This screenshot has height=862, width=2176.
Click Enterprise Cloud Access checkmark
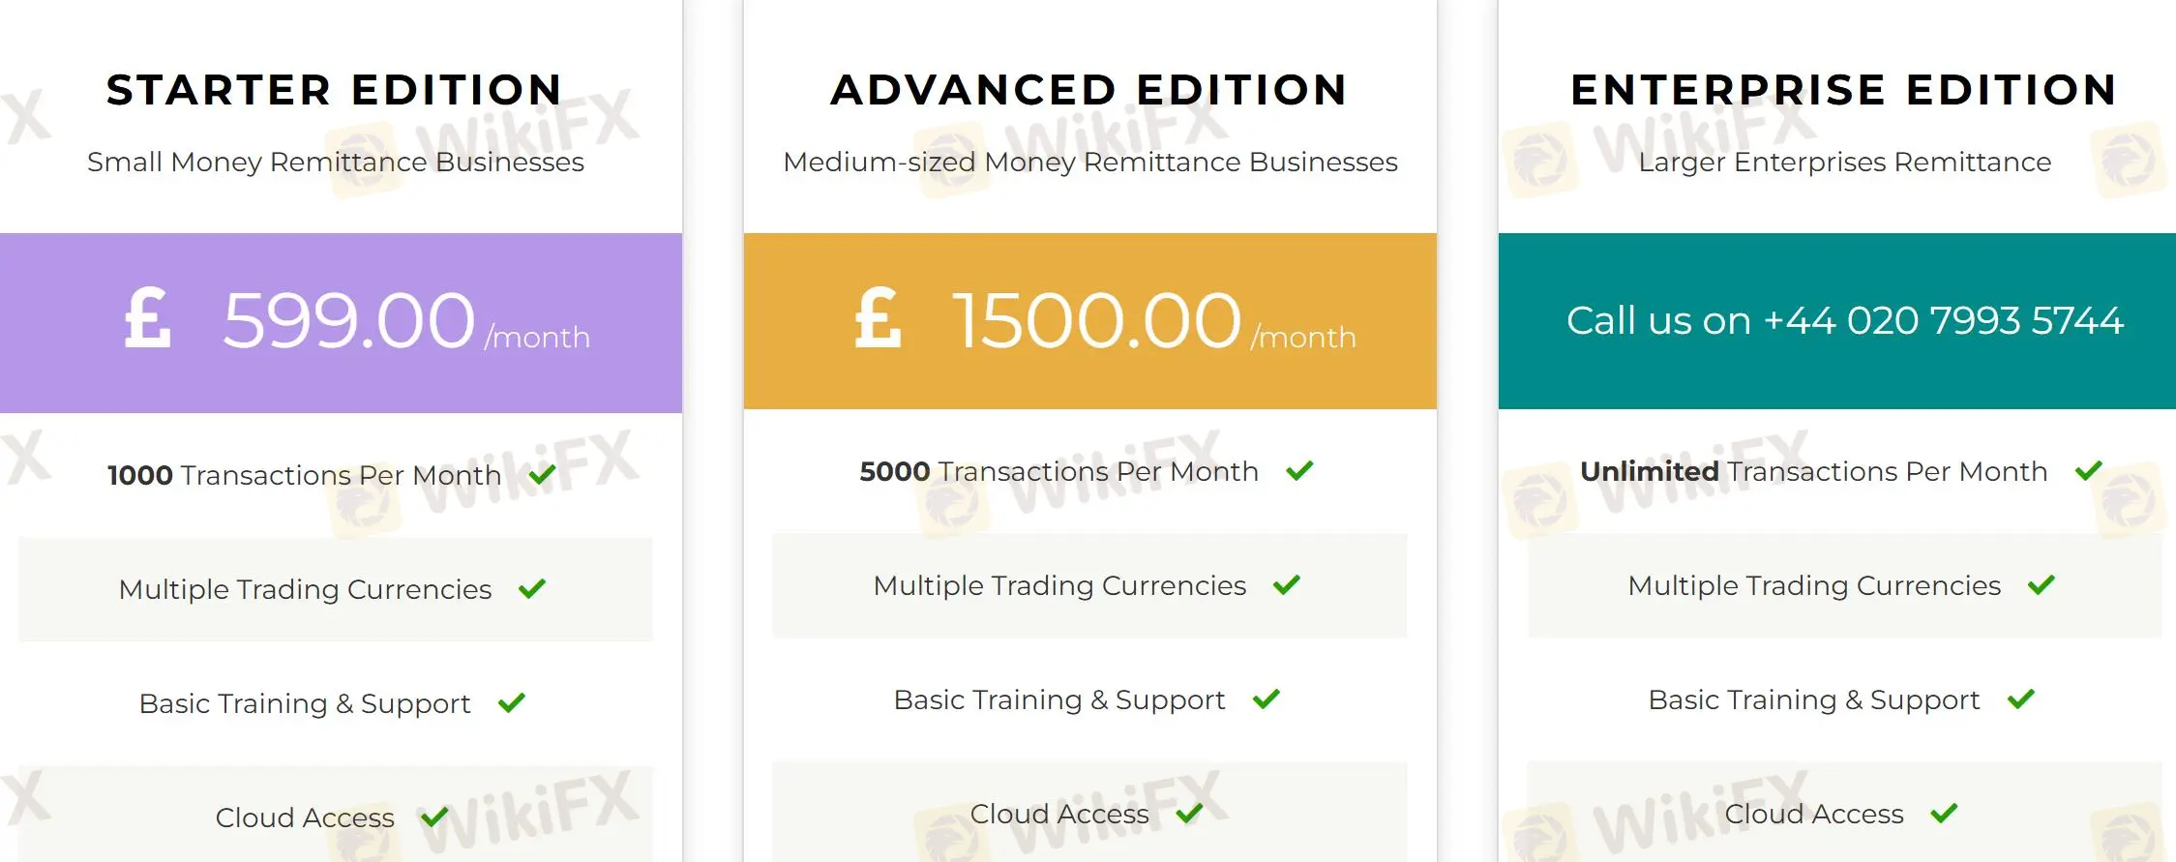tap(1944, 813)
